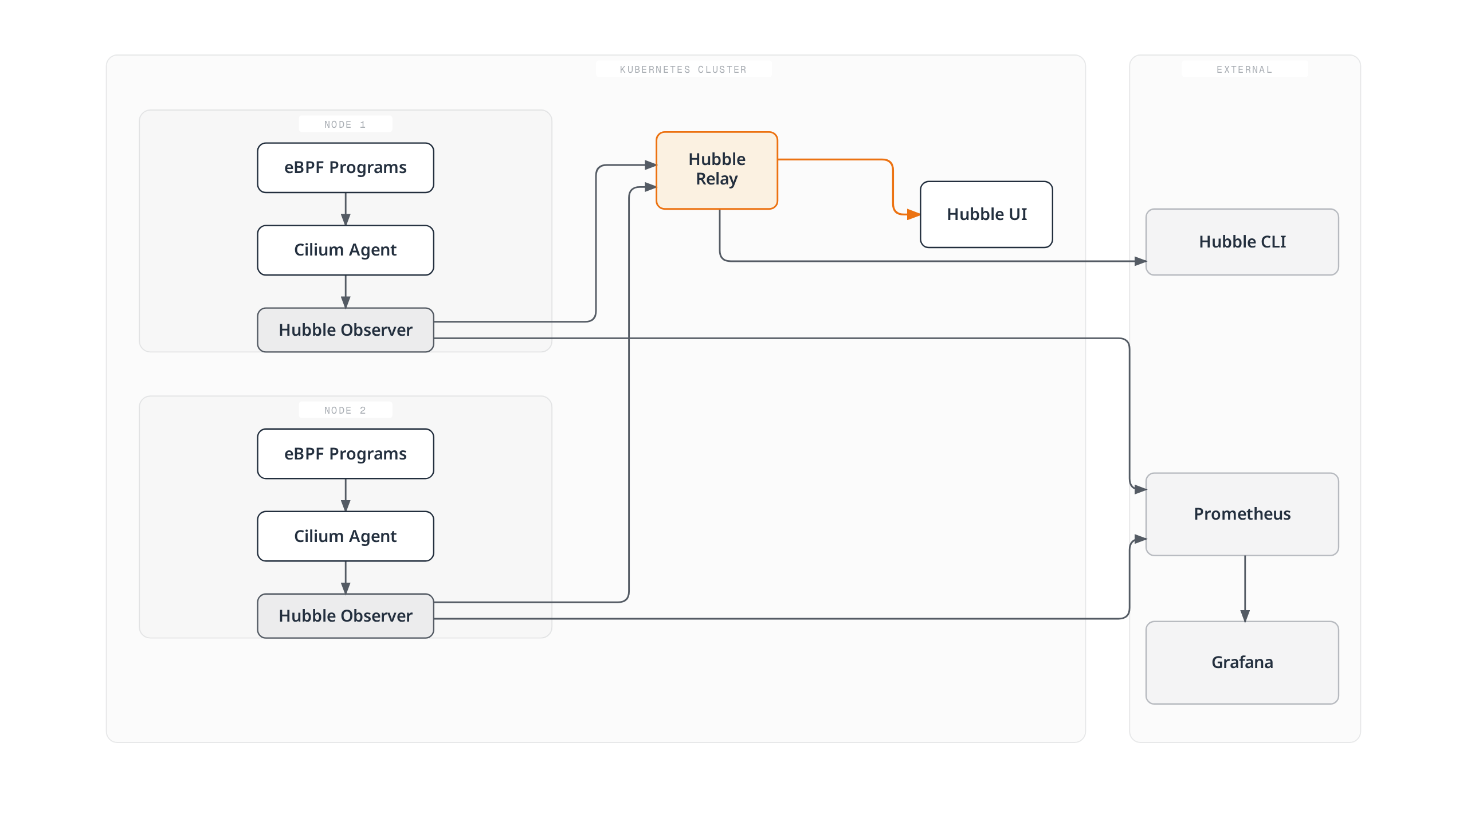The width and height of the screenshot is (1467, 825).
Task: Select the Cilium Agent box in Node 2
Action: [346, 536]
